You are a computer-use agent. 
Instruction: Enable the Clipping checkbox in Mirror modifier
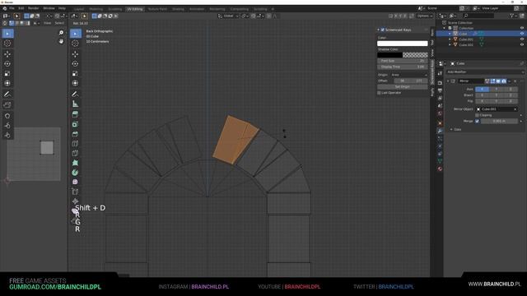[478, 115]
